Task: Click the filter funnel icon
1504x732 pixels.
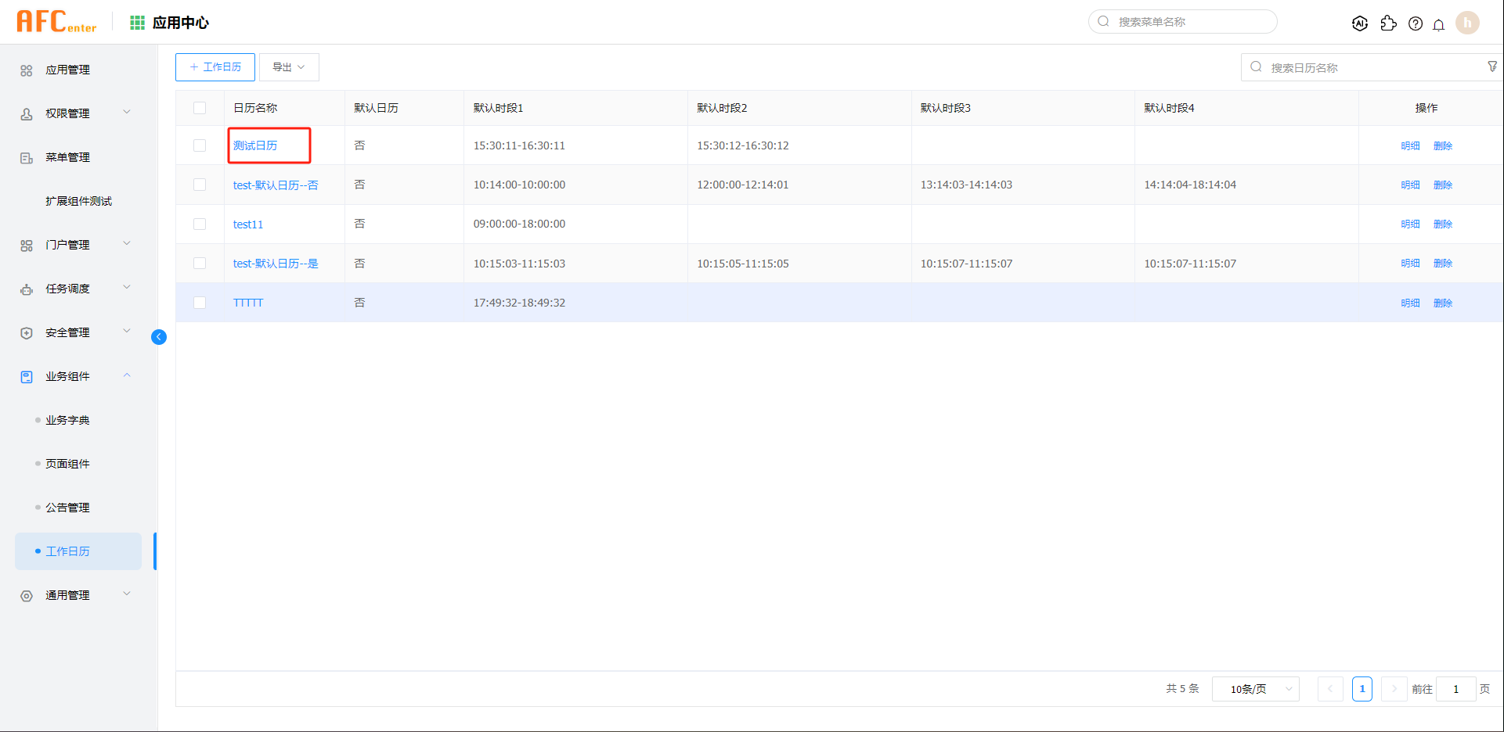Action: [1492, 67]
